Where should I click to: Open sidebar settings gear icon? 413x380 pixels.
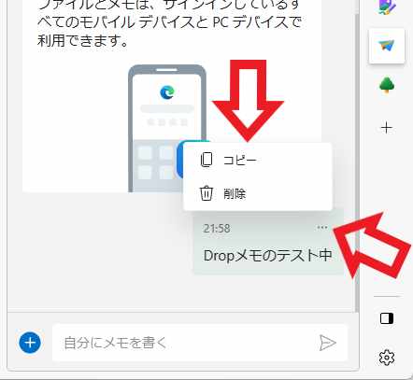tap(387, 358)
